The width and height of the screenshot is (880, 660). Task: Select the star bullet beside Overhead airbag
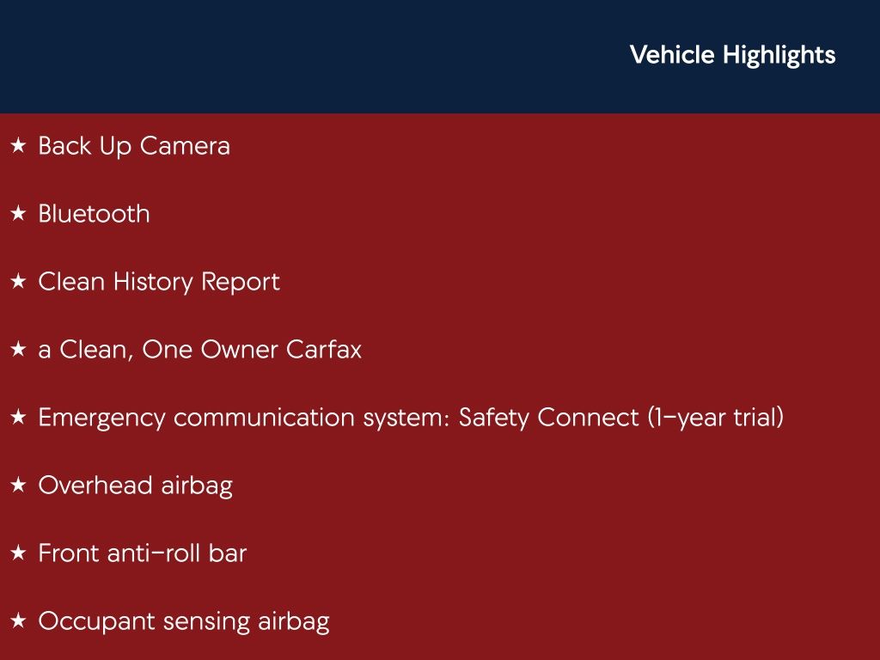click(x=18, y=486)
